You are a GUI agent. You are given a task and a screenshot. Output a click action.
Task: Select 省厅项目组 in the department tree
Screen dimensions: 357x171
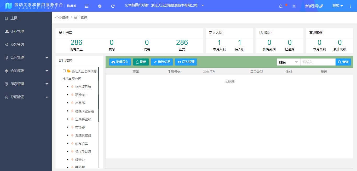(83, 152)
